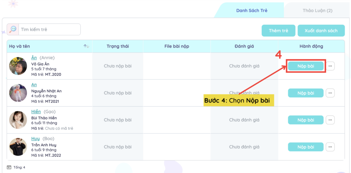Open more options for Trần Anh Huy
The image size is (351, 173).
(330, 147)
